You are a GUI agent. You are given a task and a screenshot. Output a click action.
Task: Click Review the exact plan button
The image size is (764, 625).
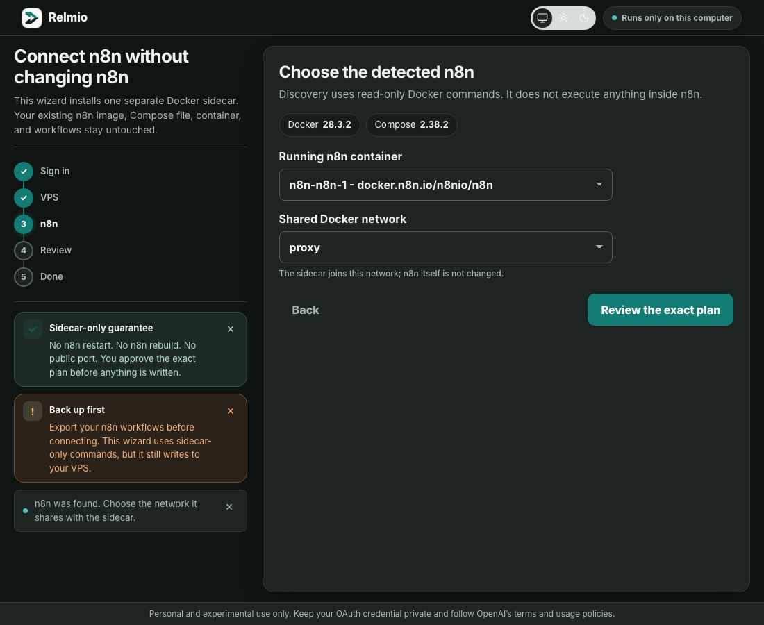tap(661, 310)
